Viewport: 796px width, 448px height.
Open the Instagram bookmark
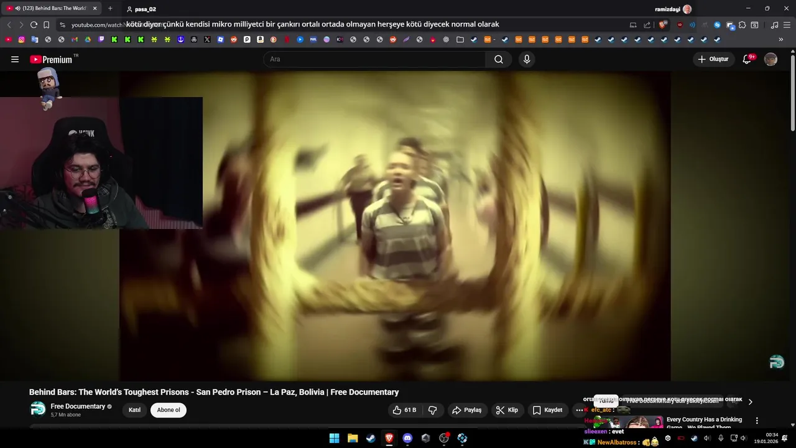21,39
